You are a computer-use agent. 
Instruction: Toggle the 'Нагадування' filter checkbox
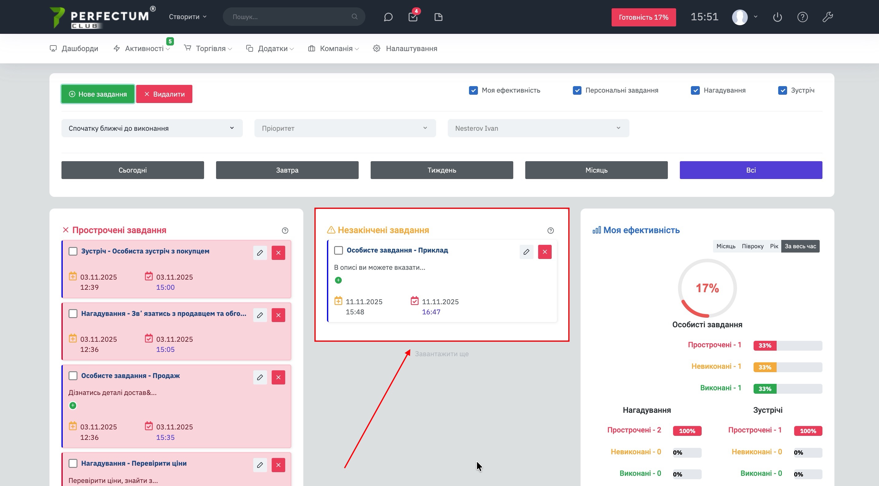point(695,90)
